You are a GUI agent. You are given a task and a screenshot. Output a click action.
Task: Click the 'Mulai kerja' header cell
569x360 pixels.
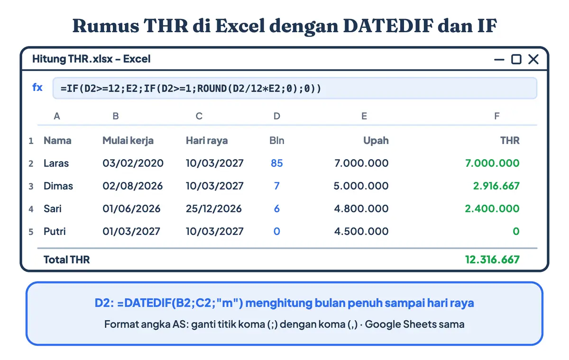pyautogui.click(x=128, y=141)
